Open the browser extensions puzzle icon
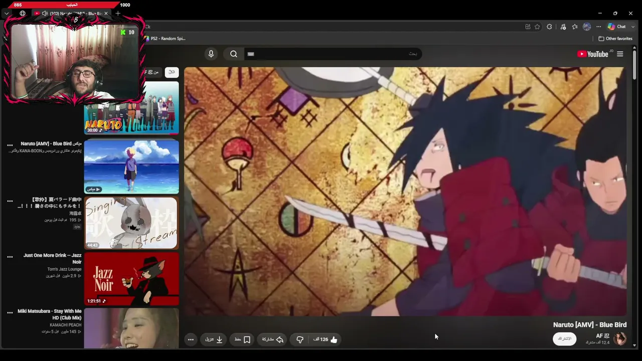Image resolution: width=642 pixels, height=361 pixels. pos(550,27)
